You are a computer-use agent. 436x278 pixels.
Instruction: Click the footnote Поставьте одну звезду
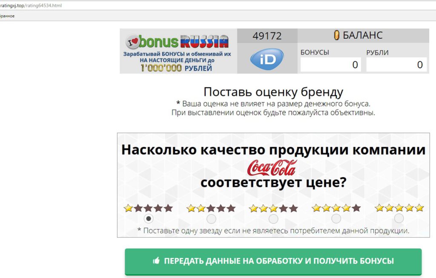(273, 230)
